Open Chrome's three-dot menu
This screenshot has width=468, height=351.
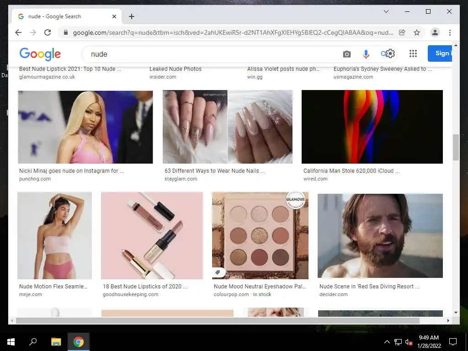click(x=450, y=32)
